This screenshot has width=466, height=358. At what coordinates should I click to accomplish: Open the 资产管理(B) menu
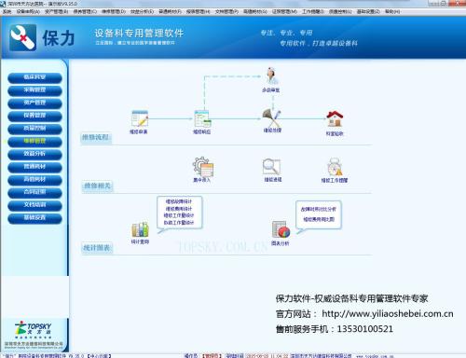[x=56, y=11]
